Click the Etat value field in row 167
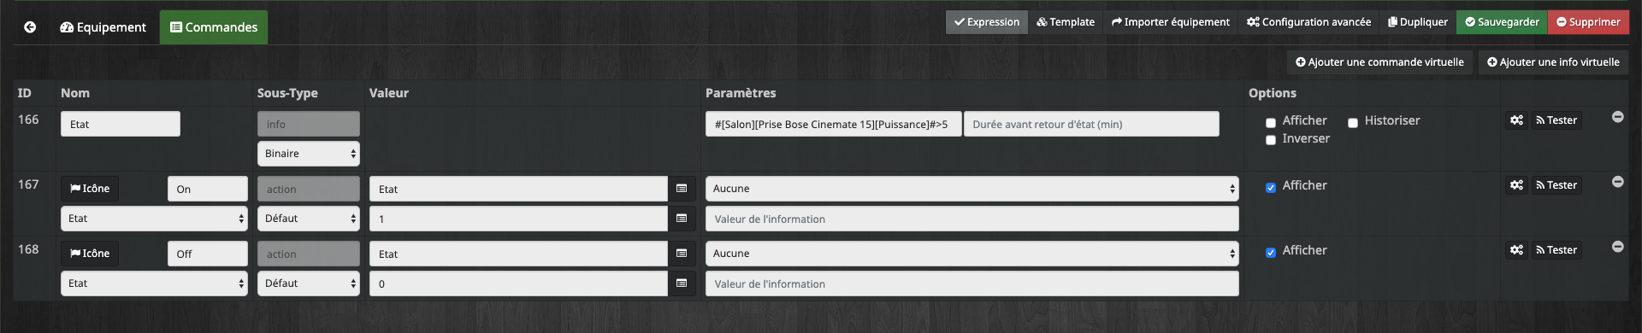1642x333 pixels. pyautogui.click(x=518, y=189)
